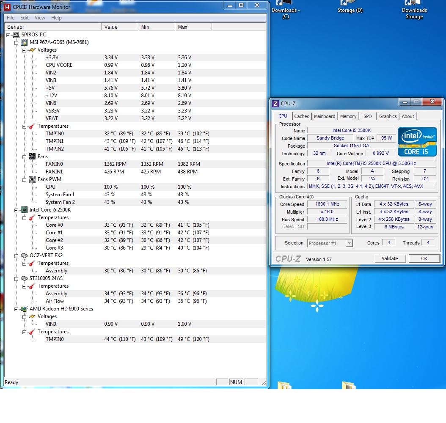Collapse the OCZ-VERT EX2 node

click(17, 256)
